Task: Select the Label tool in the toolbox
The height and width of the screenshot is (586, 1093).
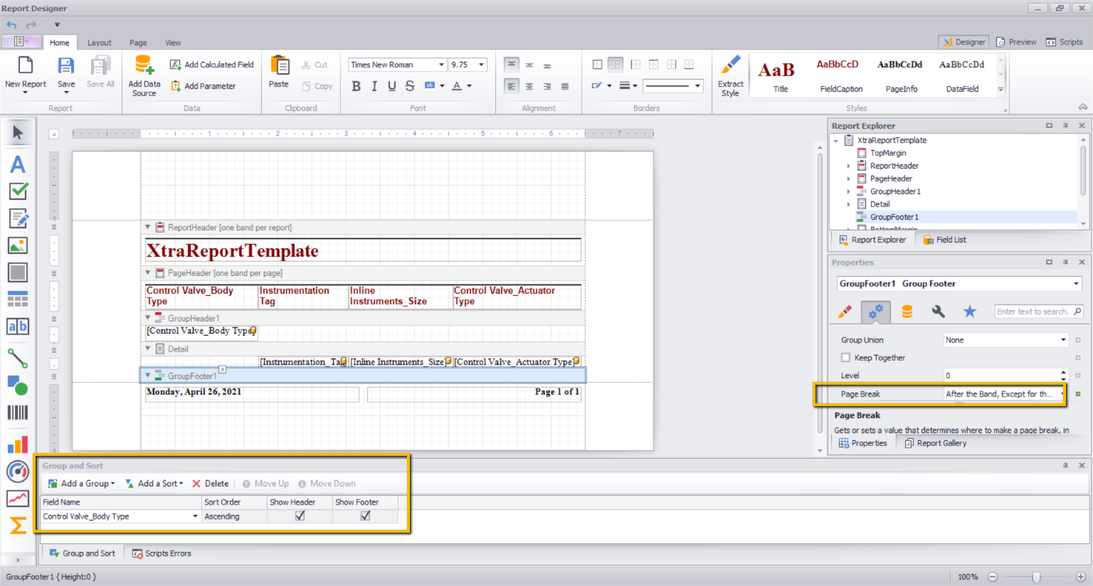Action: point(18,164)
